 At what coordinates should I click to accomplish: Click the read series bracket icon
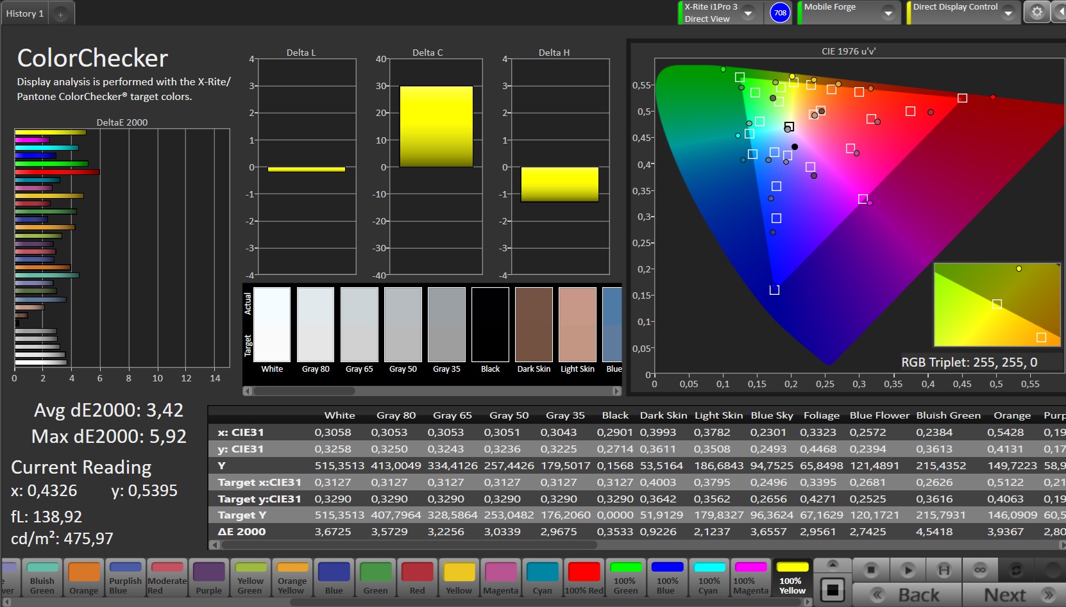point(943,569)
